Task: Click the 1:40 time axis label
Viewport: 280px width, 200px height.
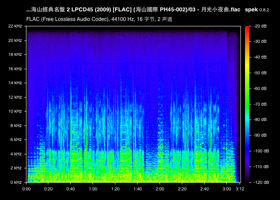Action: pyautogui.click(x=138, y=189)
